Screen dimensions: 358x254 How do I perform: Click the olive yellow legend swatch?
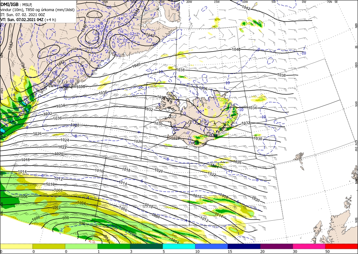tap(49, 246)
